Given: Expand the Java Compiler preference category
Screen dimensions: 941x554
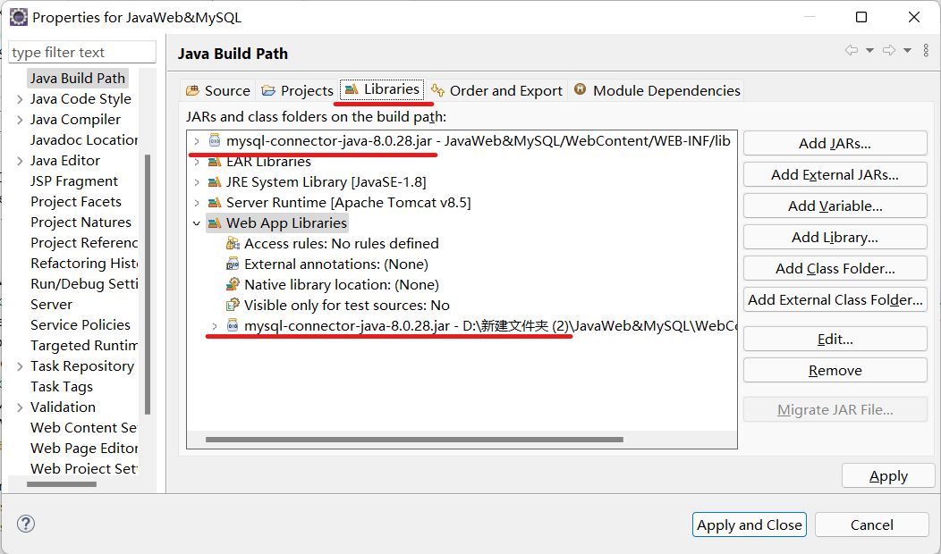Looking at the screenshot, I should tap(20, 120).
